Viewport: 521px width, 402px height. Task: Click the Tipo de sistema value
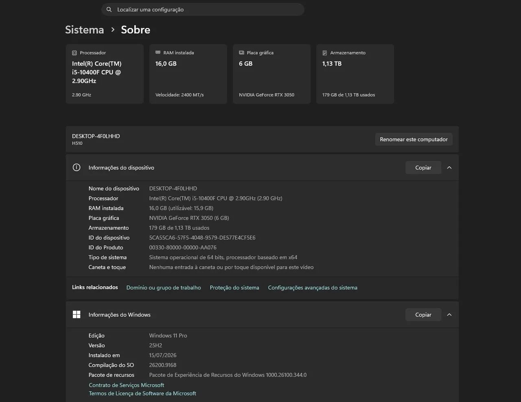click(223, 257)
